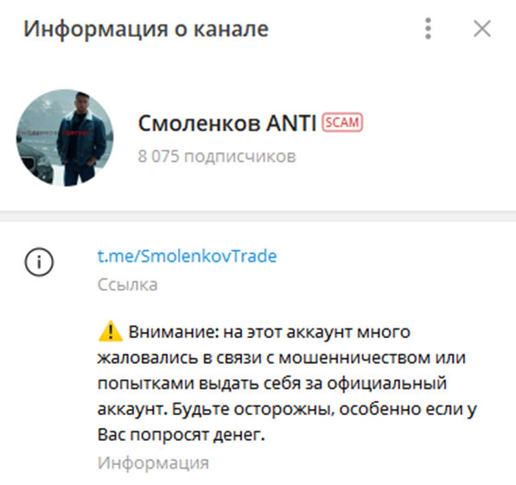Viewport: 516px width, 485px height.
Task: Click the Информация label below description
Action: pos(153,463)
